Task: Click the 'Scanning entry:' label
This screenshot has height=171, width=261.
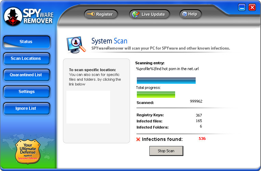Action: tap(150, 63)
